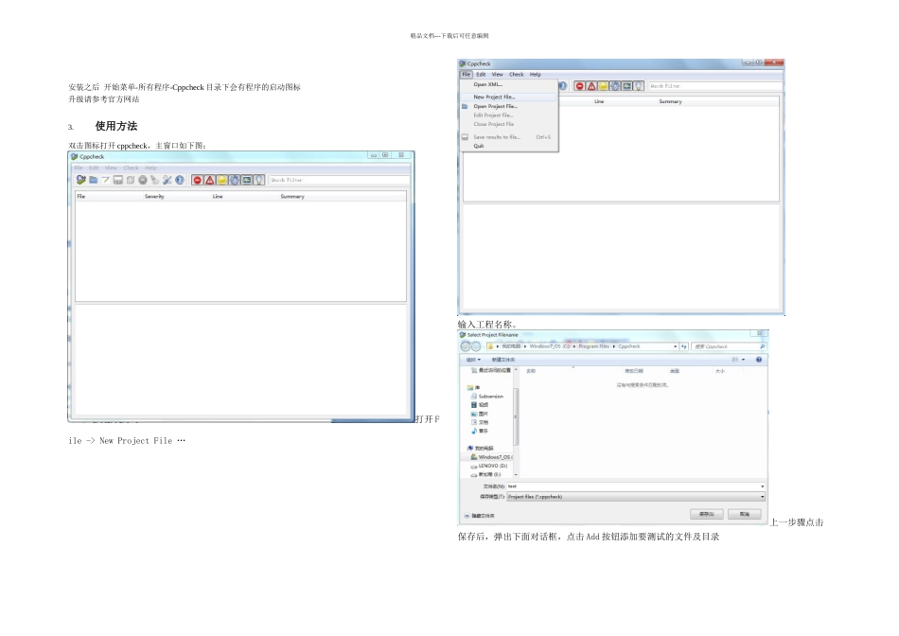The width and height of the screenshot is (899, 636).
Task: Toggle information bulb filter in window with File menu
Action: pos(639,86)
